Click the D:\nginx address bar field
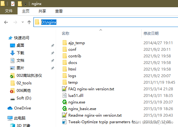 tap(106, 22)
